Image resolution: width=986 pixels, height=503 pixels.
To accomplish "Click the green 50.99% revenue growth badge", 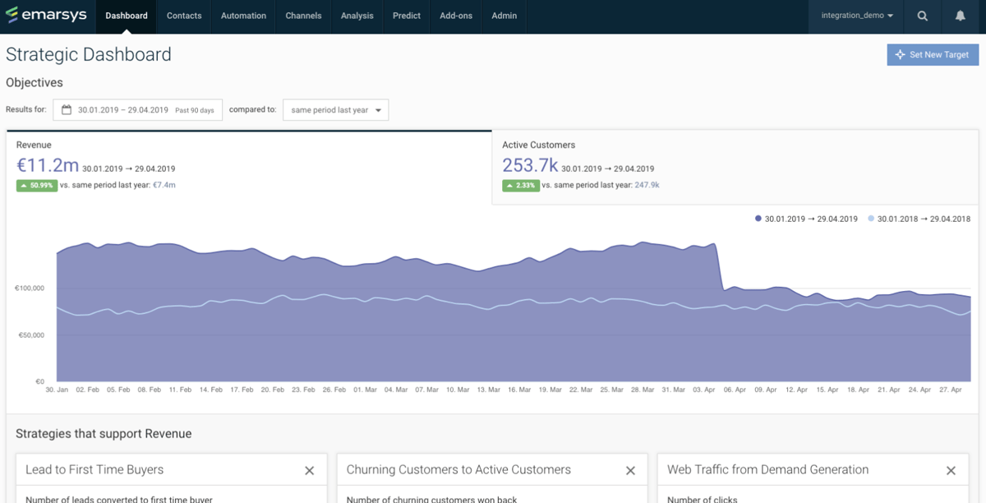I will pyautogui.click(x=37, y=185).
